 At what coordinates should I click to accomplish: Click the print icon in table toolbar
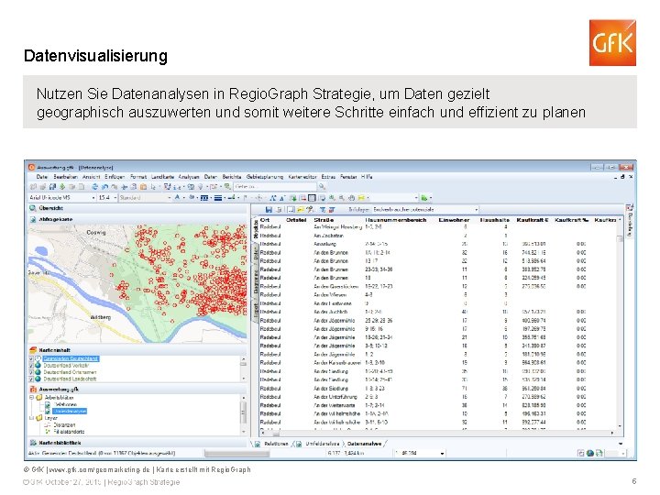[279, 210]
